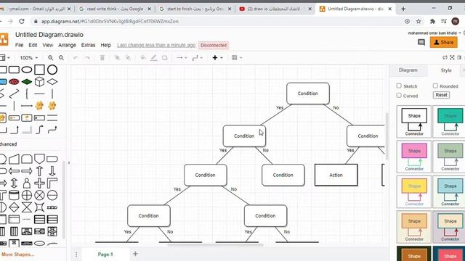Click the Last change status link
The height and width of the screenshot is (261, 465).
tap(156, 45)
